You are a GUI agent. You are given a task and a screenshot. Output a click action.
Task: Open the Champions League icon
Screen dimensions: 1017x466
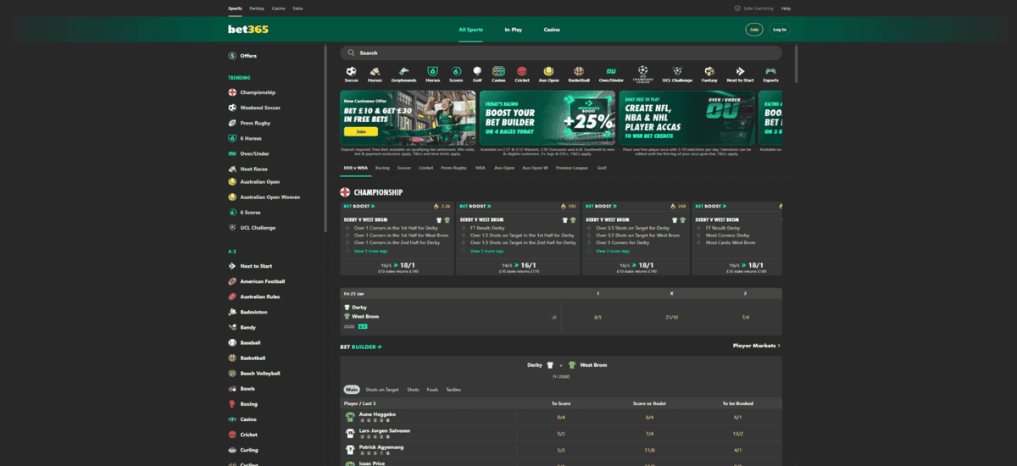[x=642, y=75]
